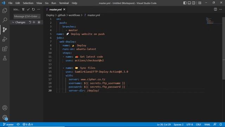Viewport: 225px width, 127px height.
Task: Select the master.yml editor tab
Action: (x=55, y=10)
